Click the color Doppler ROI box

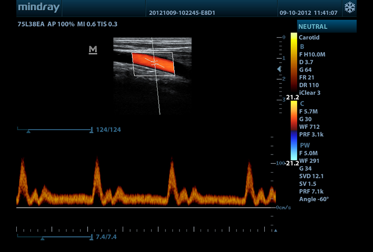click(154, 64)
